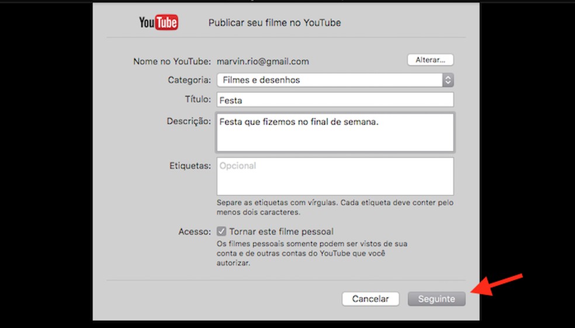Open the Categoria dropdown

(335, 80)
